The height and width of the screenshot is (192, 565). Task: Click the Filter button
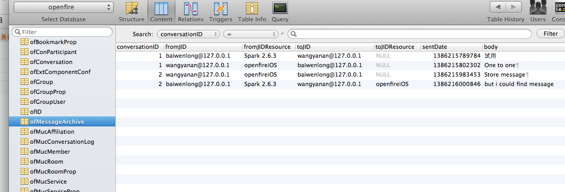[550, 34]
